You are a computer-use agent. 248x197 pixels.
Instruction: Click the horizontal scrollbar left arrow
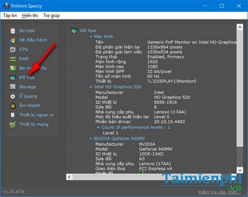[x=69, y=177]
